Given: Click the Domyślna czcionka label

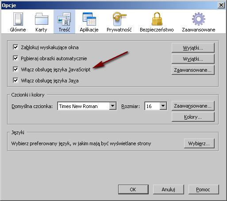Looking at the screenshot, I should point(32,106).
